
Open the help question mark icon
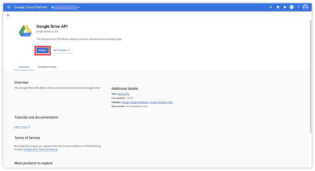click(285, 7)
